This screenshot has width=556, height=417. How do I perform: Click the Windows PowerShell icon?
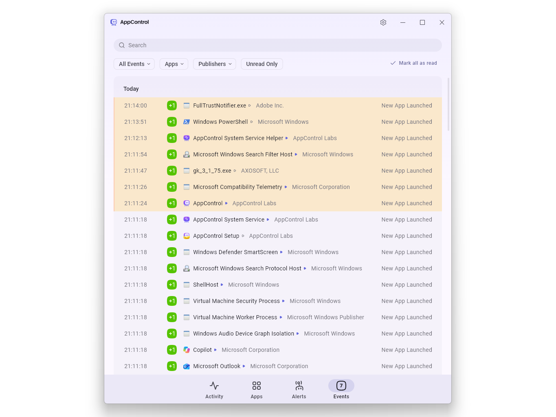click(187, 122)
